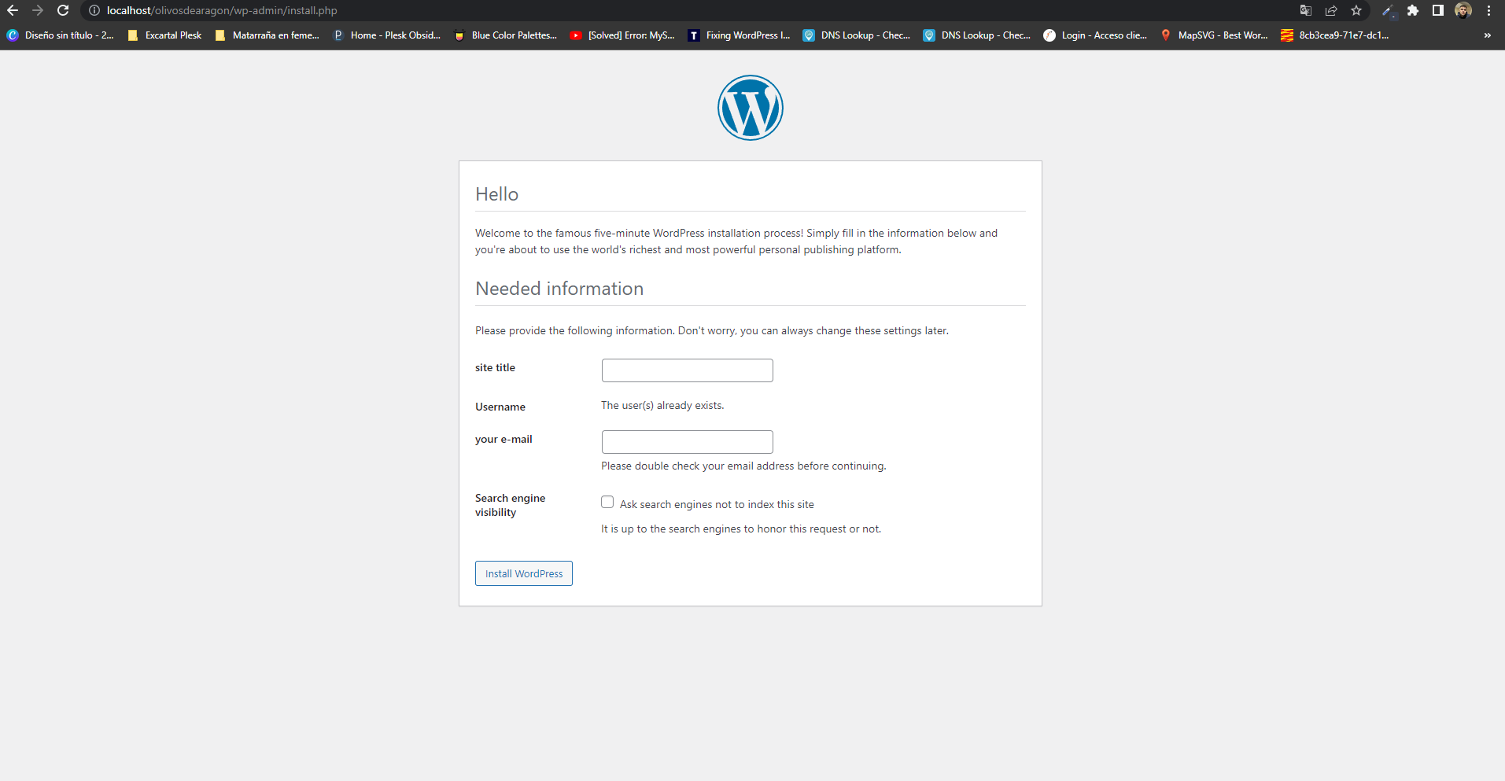Viewport: 1505px width, 781px height.
Task: Open the Chrome three-dot menu
Action: pyautogui.click(x=1488, y=10)
